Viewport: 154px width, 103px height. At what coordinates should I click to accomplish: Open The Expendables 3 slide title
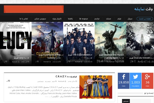point(80,56)
